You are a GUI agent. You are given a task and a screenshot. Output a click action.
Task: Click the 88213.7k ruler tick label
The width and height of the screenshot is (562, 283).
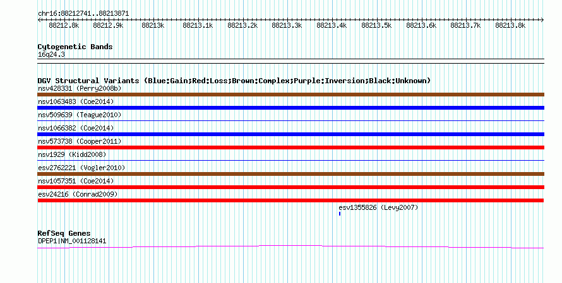[x=465, y=25]
